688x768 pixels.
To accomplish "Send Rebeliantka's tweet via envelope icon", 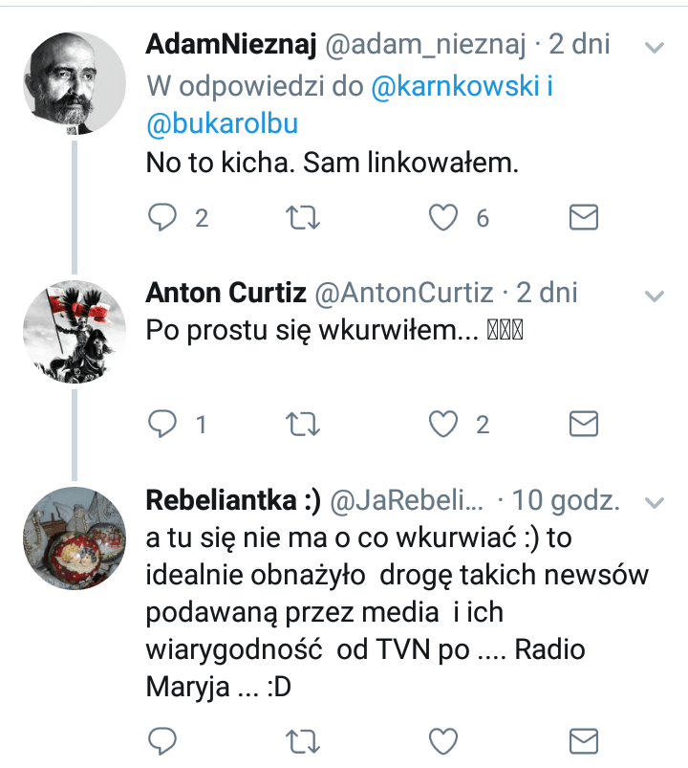I will [x=584, y=741].
